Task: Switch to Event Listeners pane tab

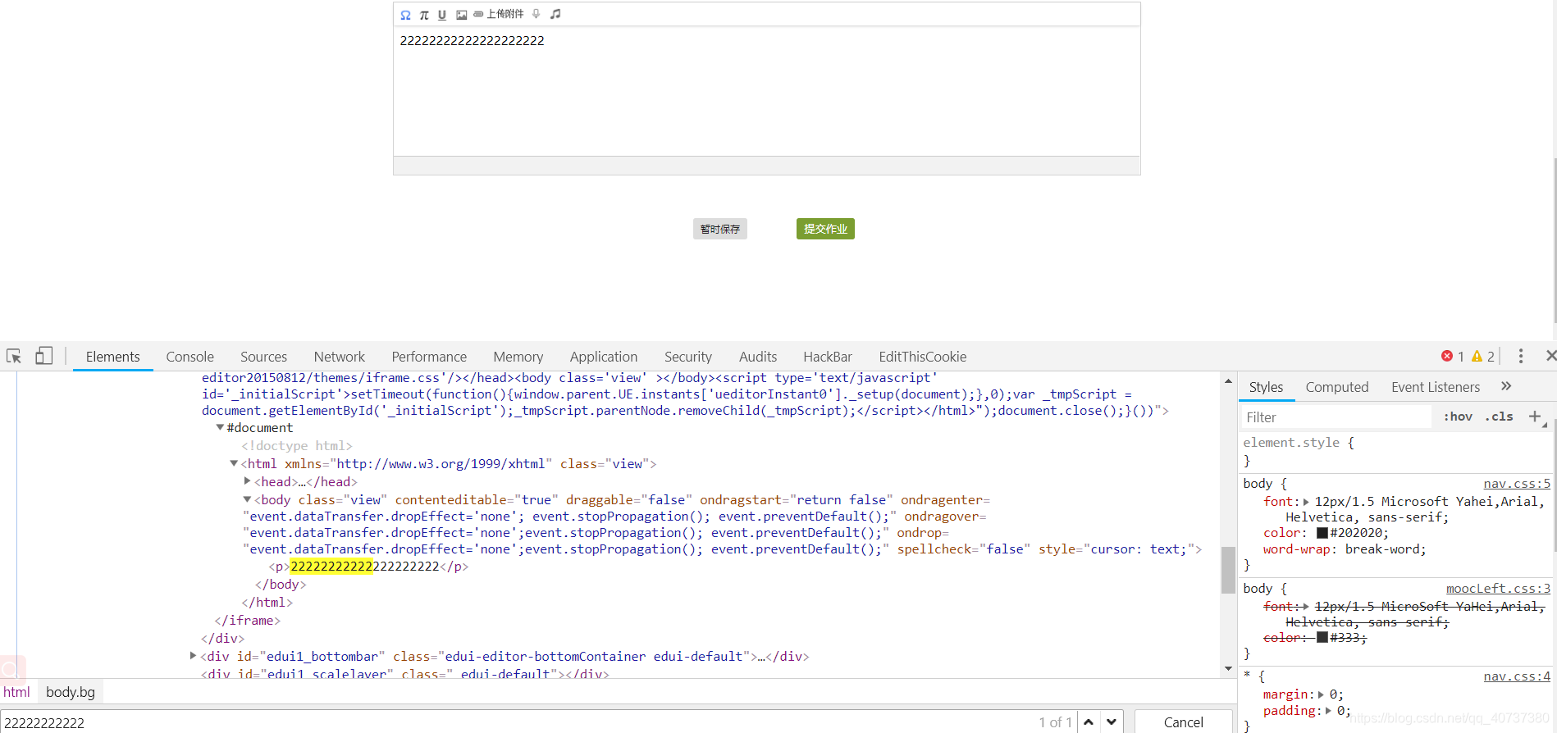Action: (x=1436, y=387)
